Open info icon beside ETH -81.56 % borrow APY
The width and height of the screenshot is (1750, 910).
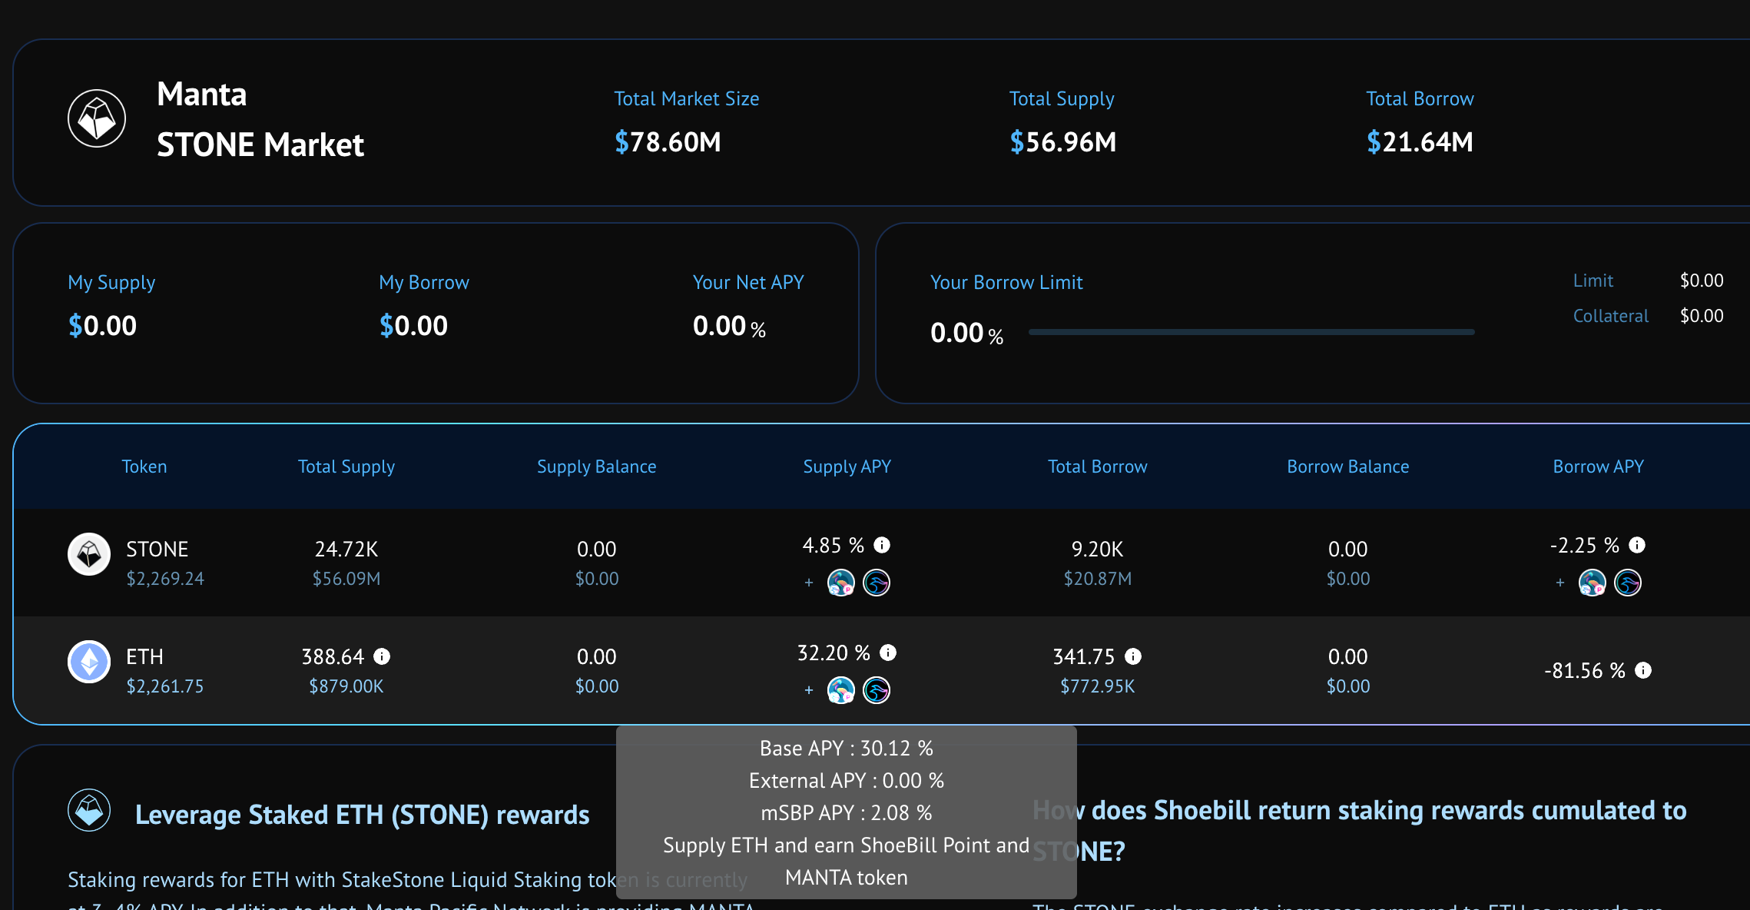1643,670
